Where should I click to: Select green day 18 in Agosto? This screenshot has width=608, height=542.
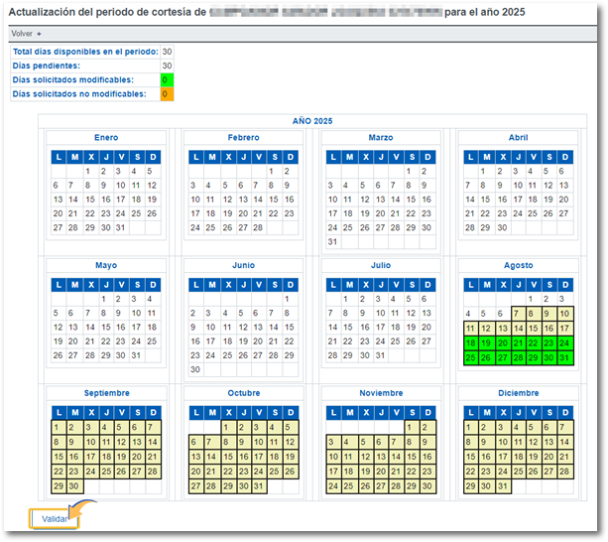point(471,342)
